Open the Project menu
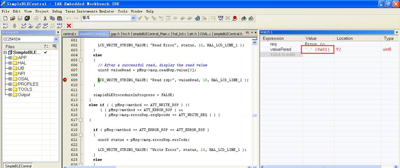 42,11
